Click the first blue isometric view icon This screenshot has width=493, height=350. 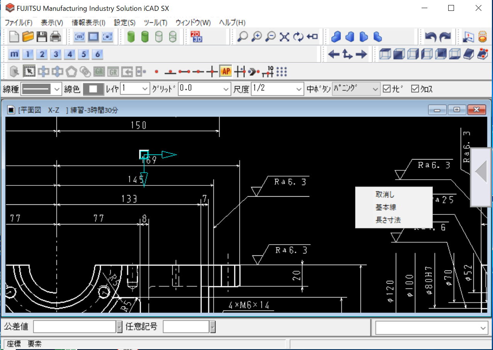tap(336, 37)
